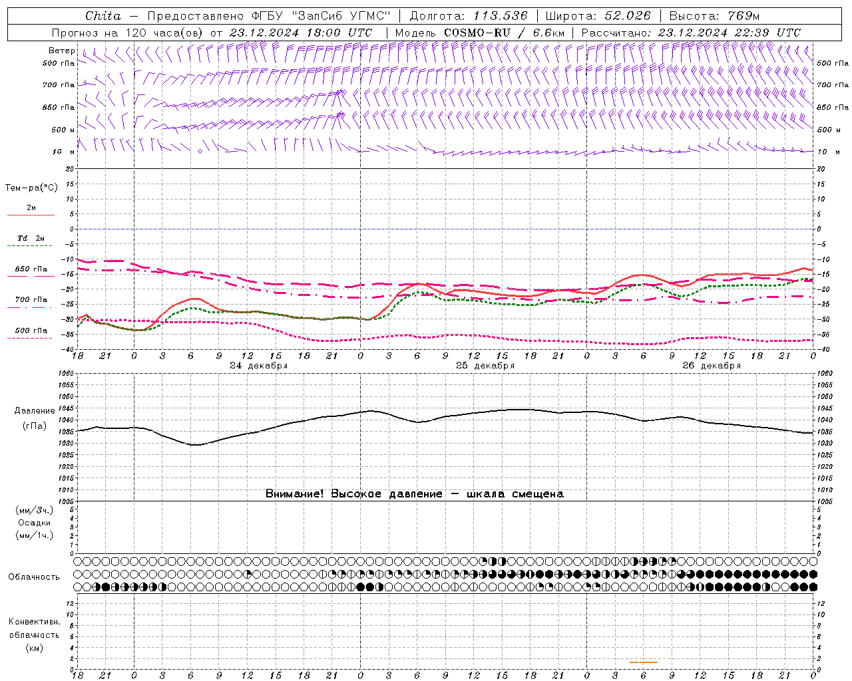Screen dimensions: 852x681
Task: Click the "Облачность" cloudiness row label
Action: coord(34,577)
